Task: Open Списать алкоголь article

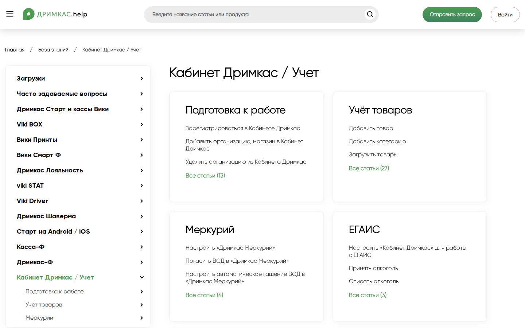Action: click(374, 281)
